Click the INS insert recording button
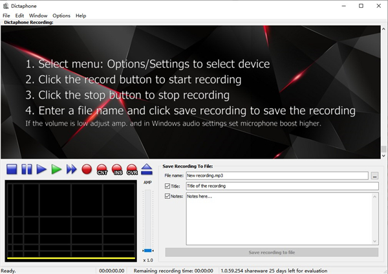The width and height of the screenshot is (388, 274). pos(117,170)
